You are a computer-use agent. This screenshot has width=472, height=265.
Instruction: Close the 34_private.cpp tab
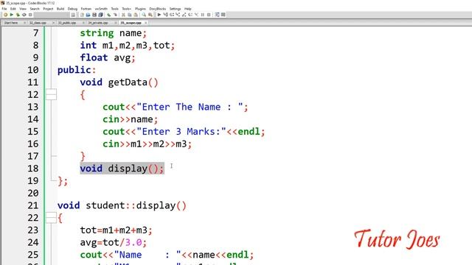[116, 23]
